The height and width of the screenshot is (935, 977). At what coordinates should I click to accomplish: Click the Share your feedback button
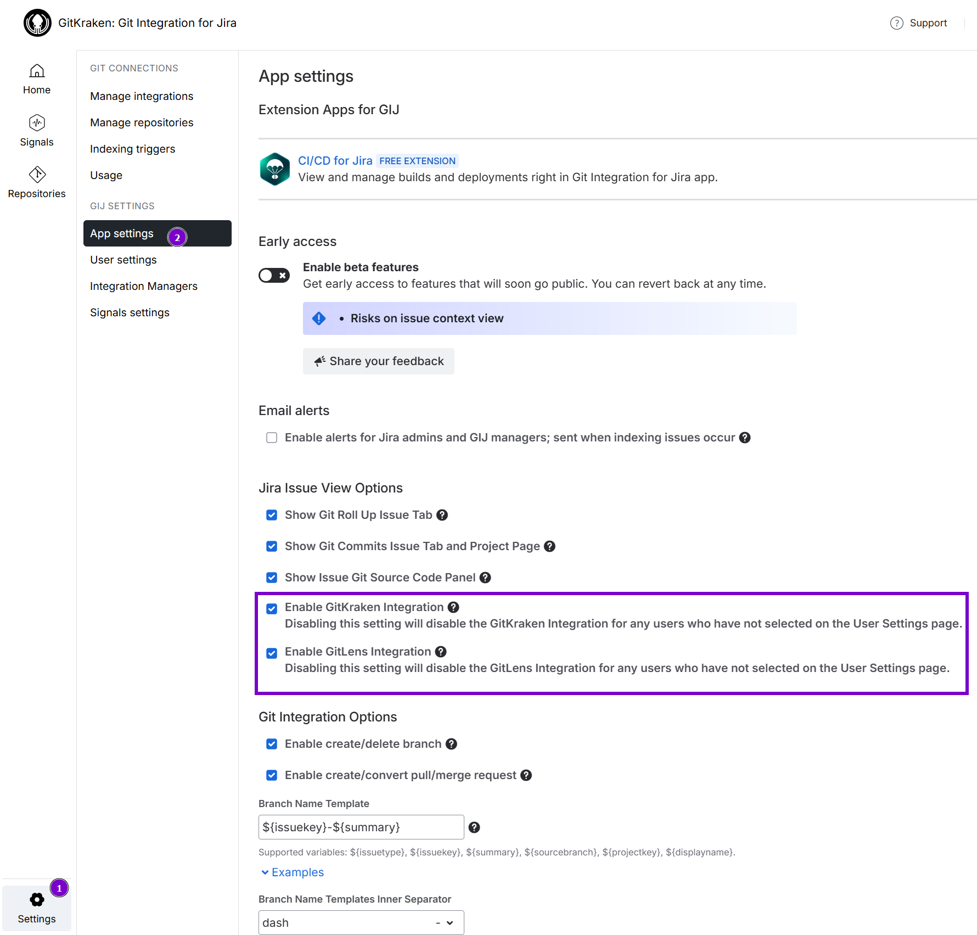(378, 361)
